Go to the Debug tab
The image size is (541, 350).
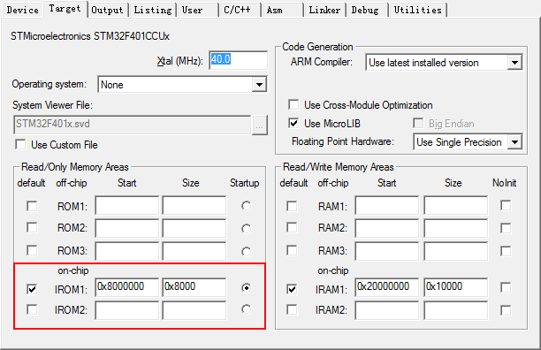coord(368,10)
